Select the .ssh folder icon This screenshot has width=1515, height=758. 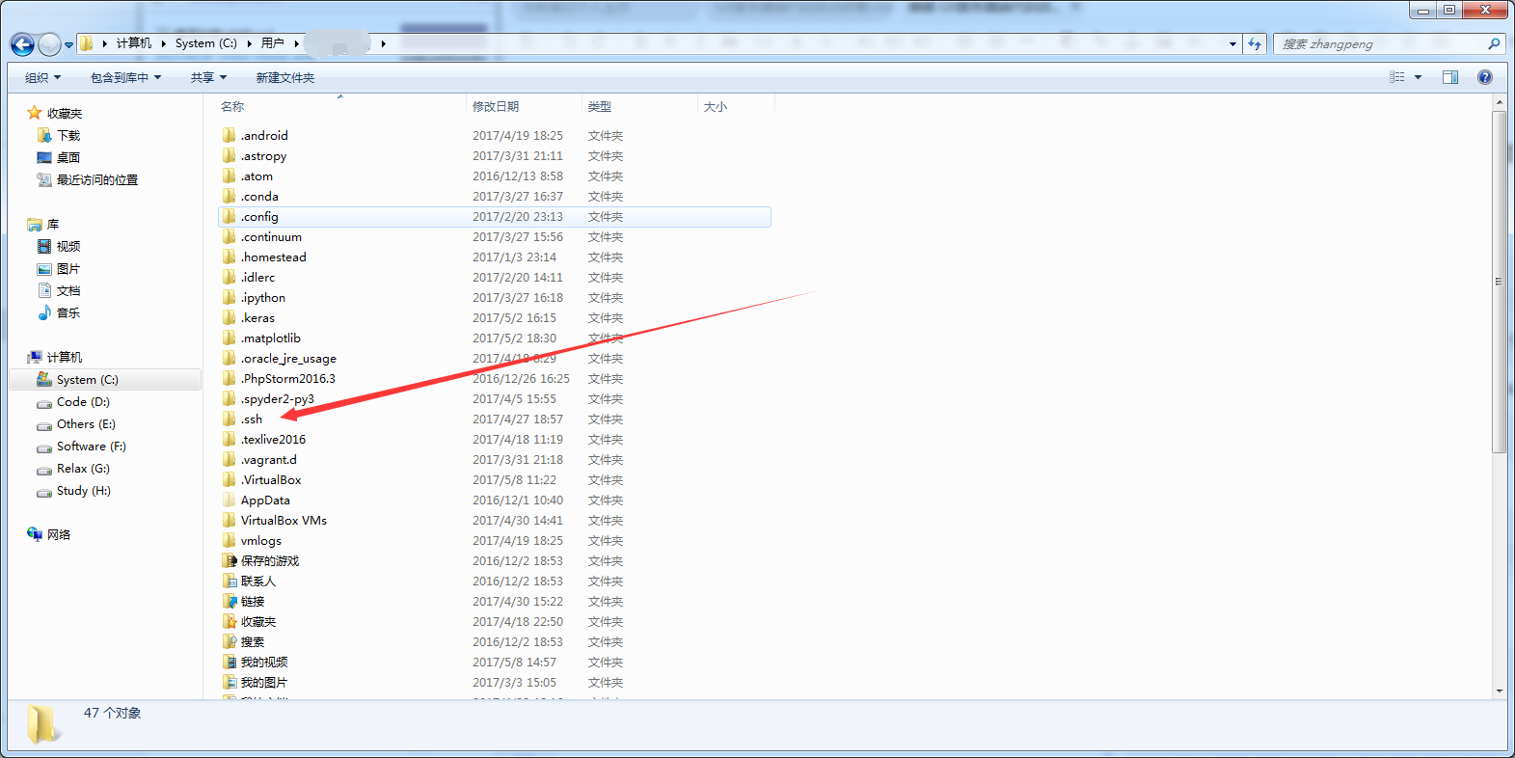(230, 419)
